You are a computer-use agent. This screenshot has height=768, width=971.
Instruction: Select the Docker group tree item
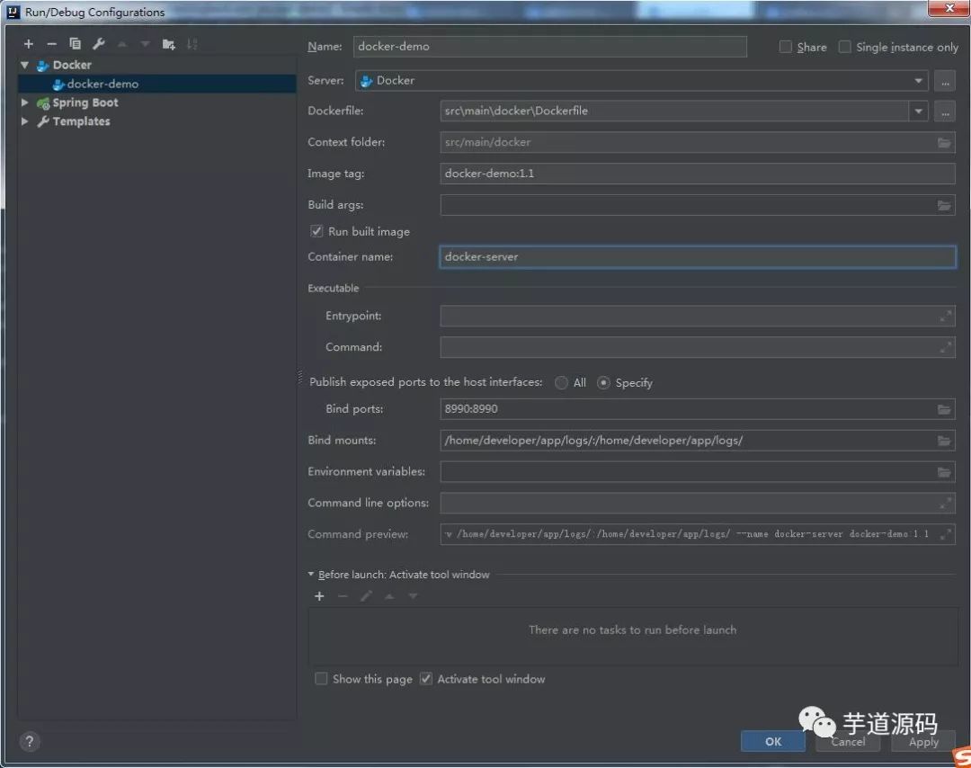click(x=72, y=65)
